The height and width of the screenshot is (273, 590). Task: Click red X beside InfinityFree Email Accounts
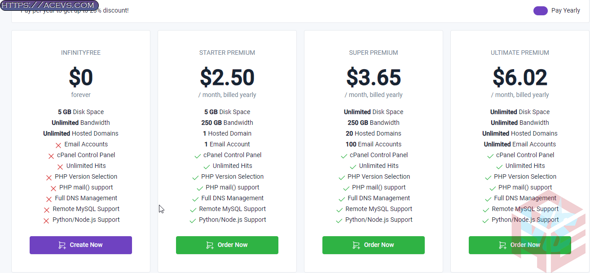pos(58,145)
